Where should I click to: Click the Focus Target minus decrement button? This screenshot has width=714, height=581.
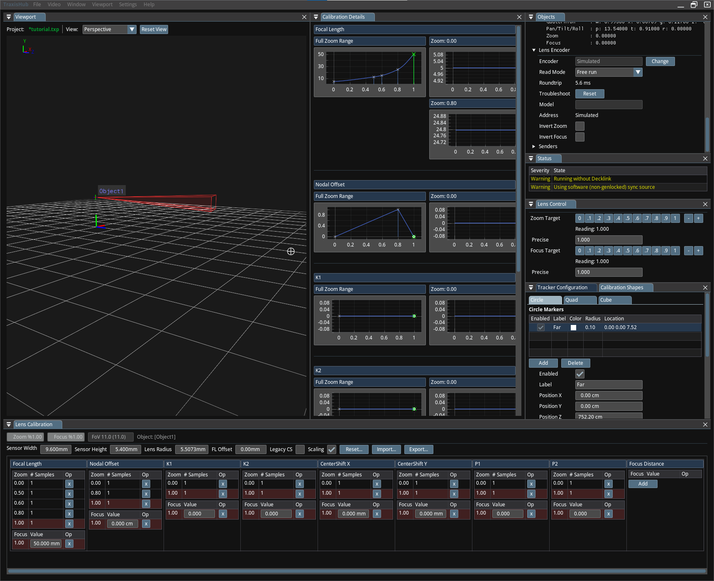(688, 251)
